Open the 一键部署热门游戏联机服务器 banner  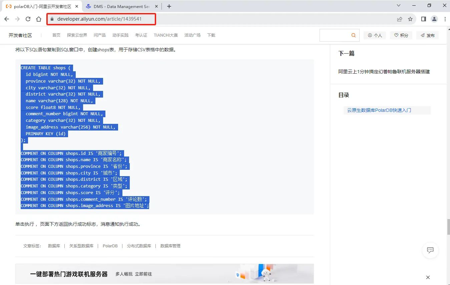click(164, 274)
